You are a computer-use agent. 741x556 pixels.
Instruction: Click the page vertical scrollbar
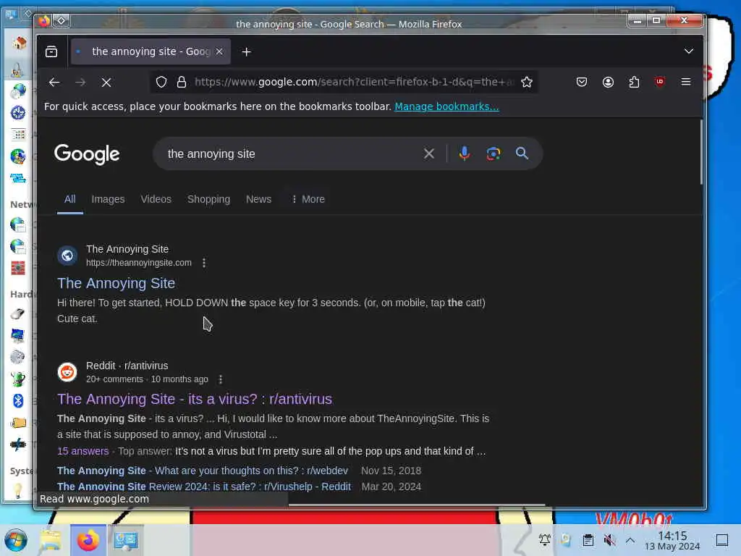click(x=701, y=152)
